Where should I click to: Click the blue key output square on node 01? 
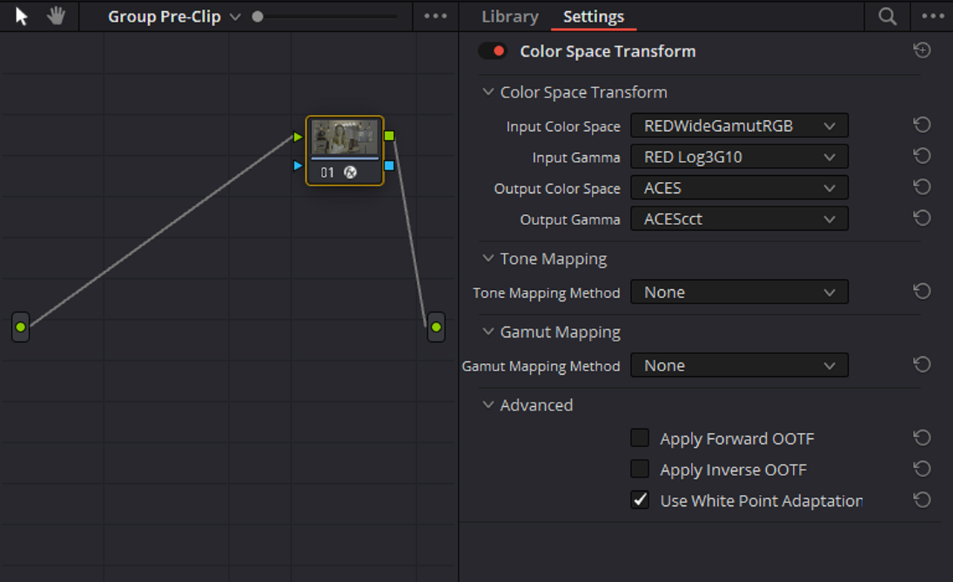389,165
